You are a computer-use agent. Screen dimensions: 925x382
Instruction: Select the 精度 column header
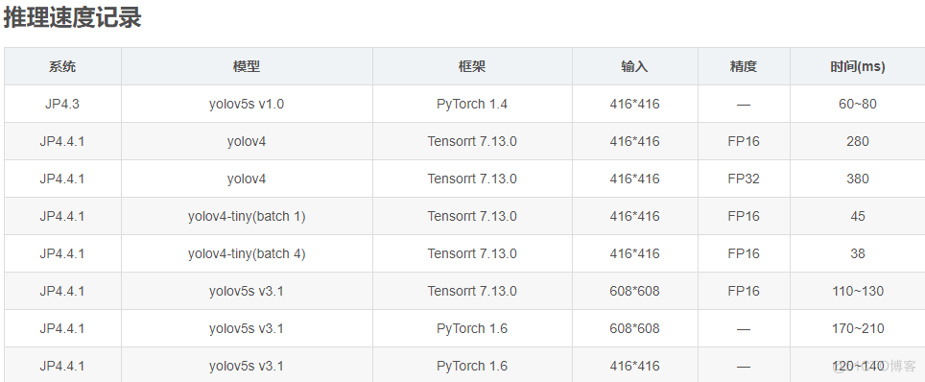744,66
